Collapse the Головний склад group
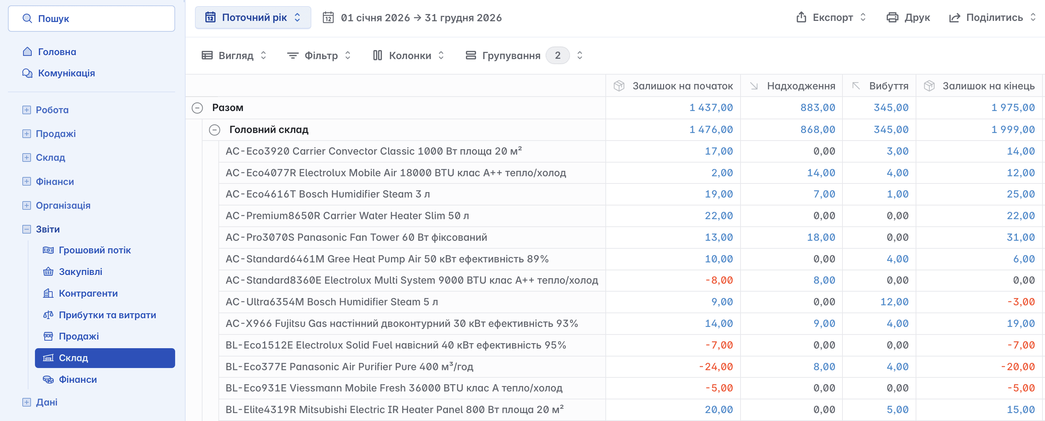Viewport: 1045px width, 421px height. tap(214, 130)
